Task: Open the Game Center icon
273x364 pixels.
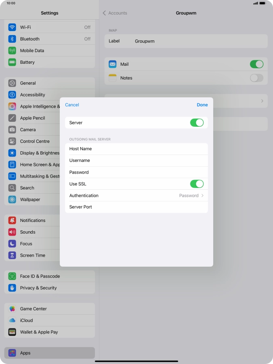Action: pyautogui.click(x=12, y=309)
